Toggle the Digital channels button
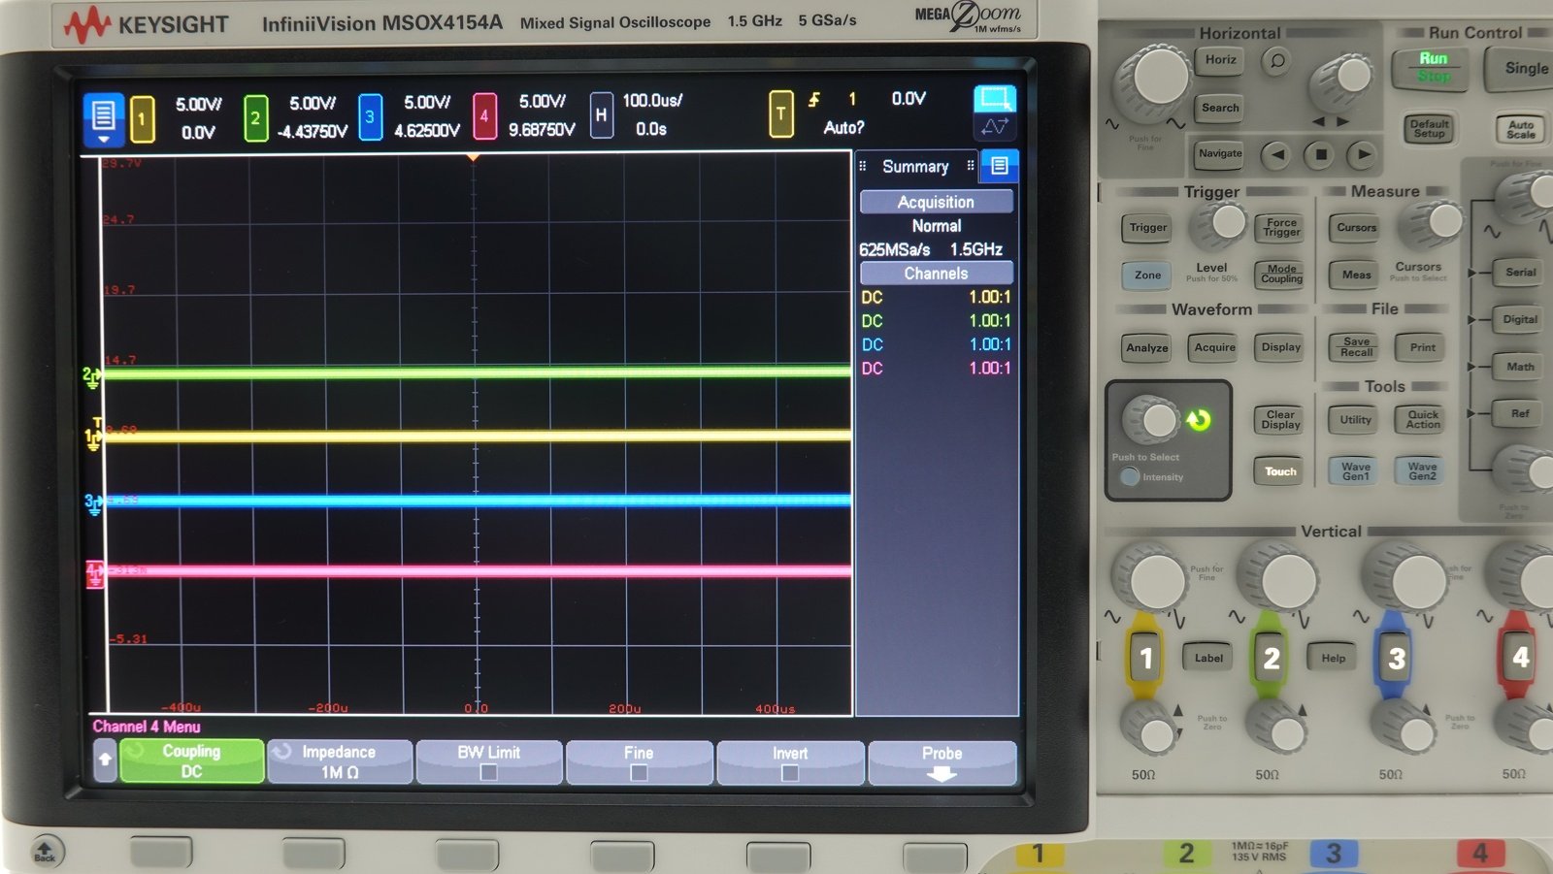 1520,319
